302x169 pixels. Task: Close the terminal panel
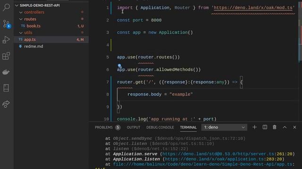click(294, 127)
